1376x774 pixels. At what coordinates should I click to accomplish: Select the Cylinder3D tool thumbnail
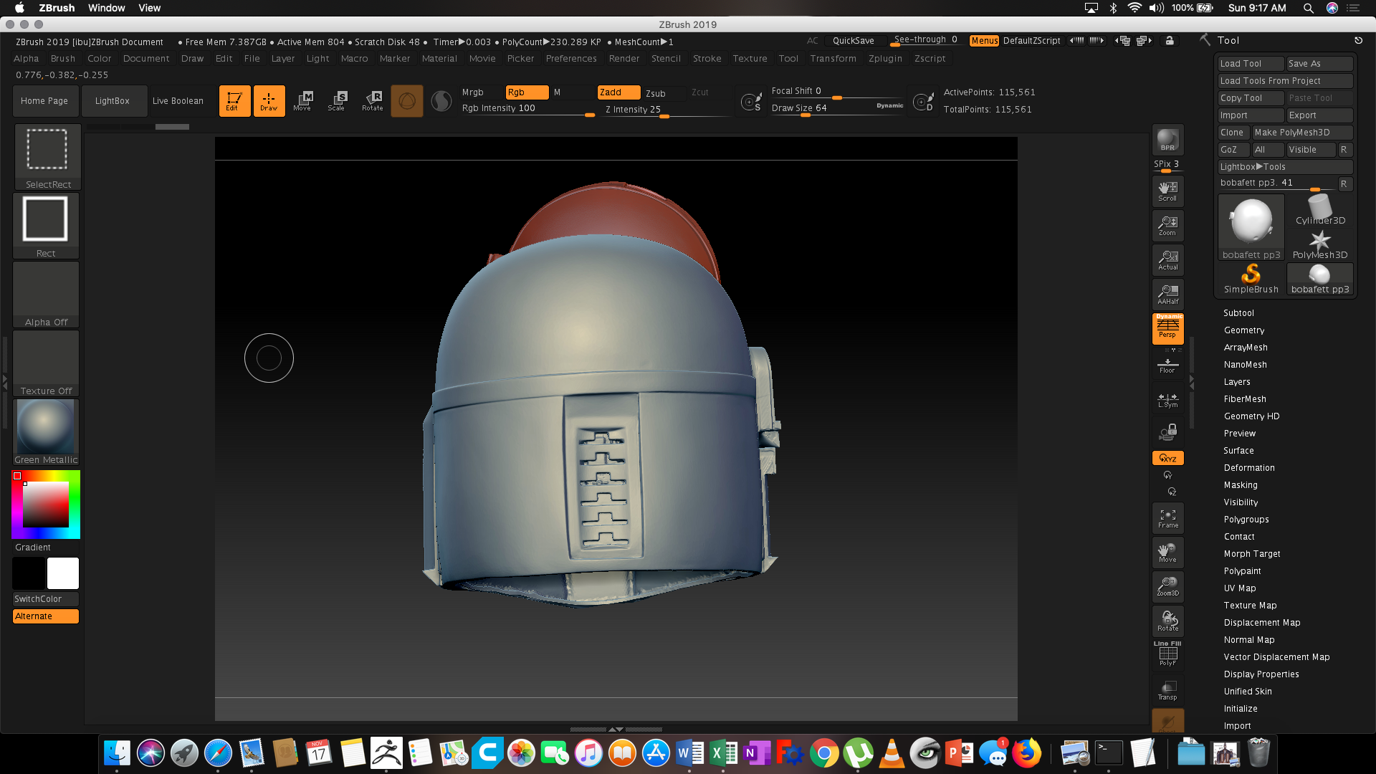(1320, 210)
